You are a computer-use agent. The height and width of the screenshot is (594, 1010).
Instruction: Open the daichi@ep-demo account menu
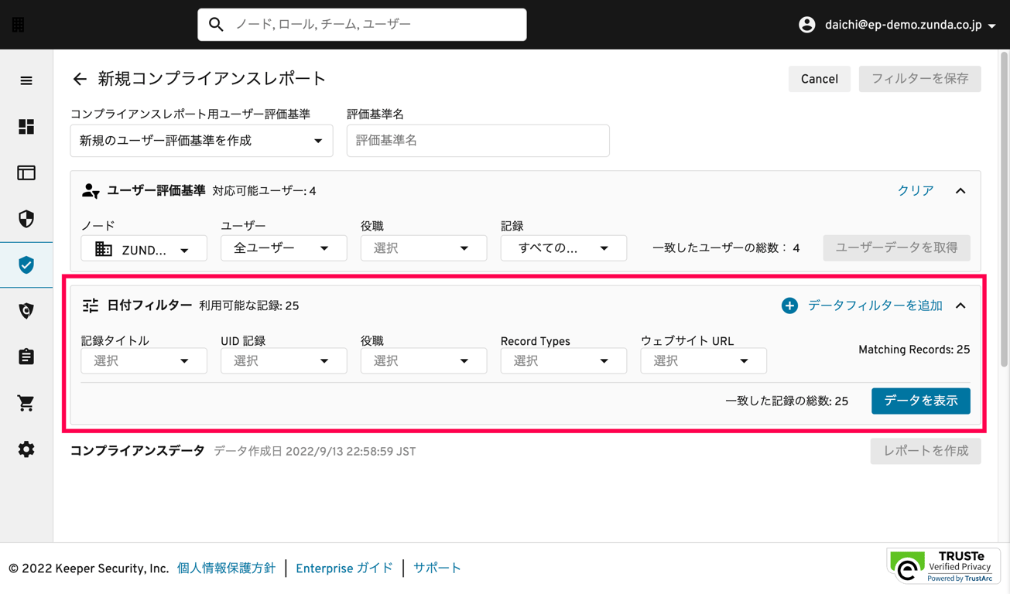click(898, 24)
